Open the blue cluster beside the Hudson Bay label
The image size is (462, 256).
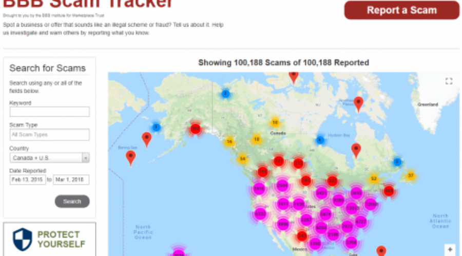tap(320, 140)
